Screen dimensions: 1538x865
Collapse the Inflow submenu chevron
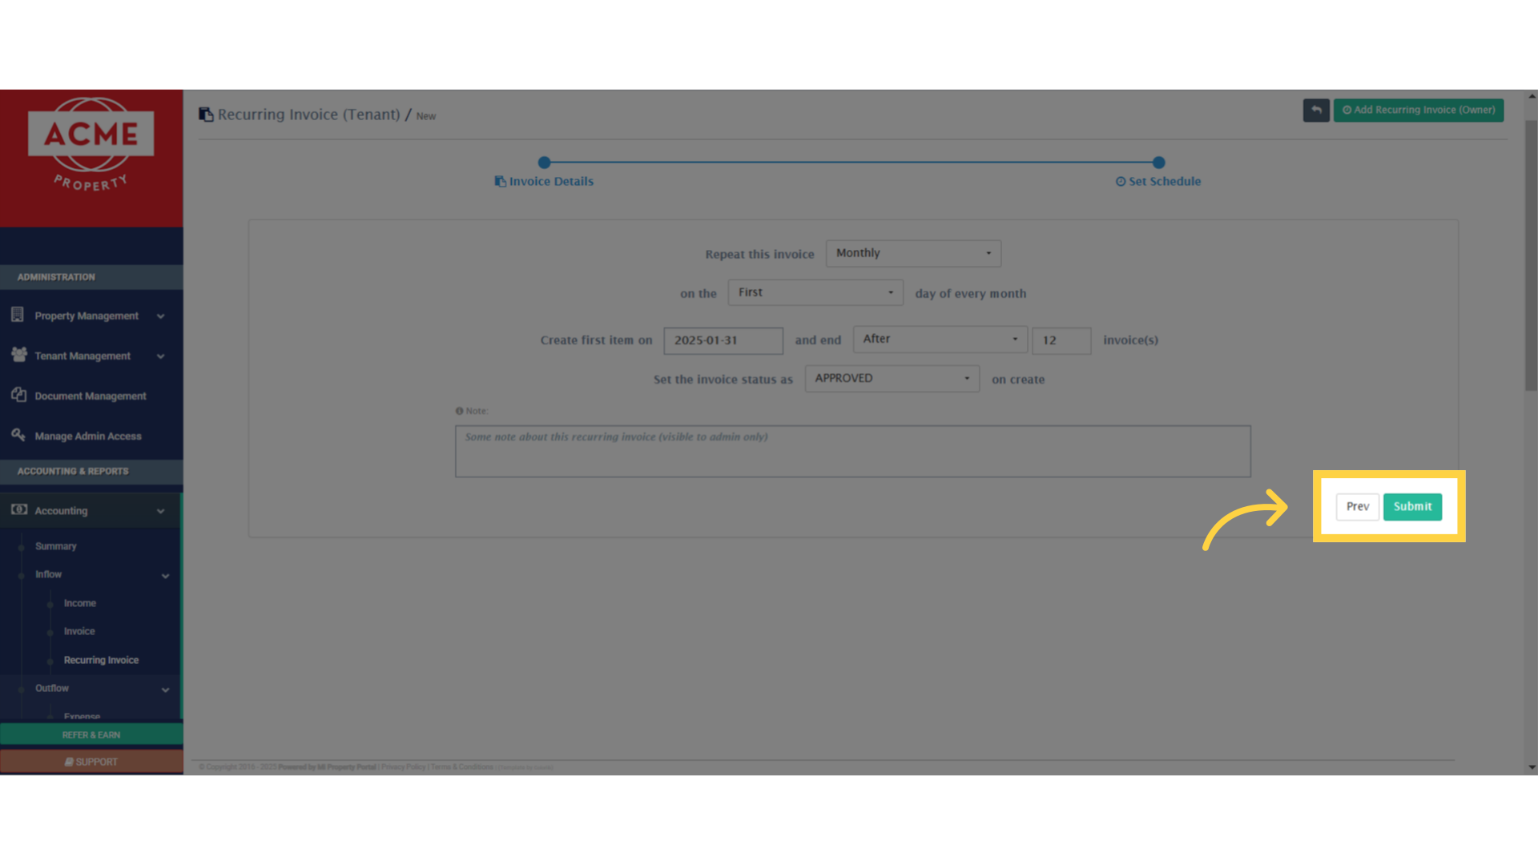165,576
